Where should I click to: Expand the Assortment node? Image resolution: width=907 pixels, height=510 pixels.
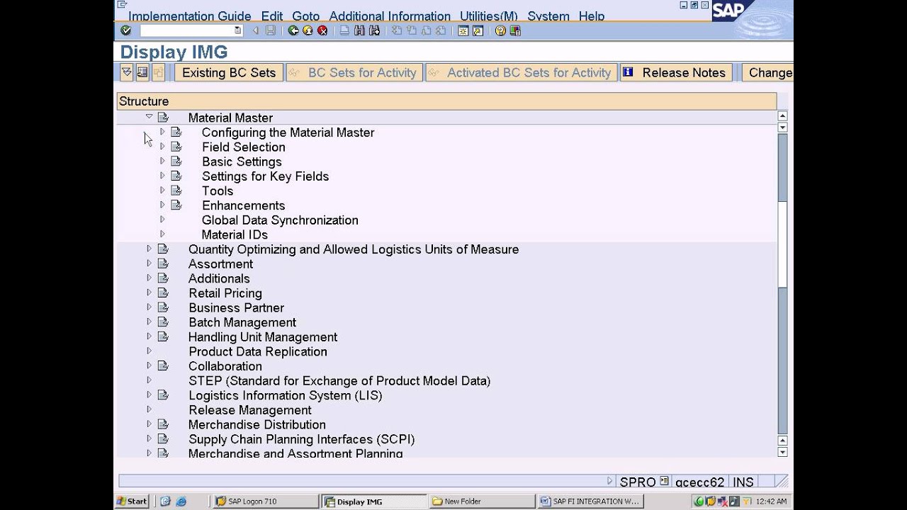tap(149, 263)
